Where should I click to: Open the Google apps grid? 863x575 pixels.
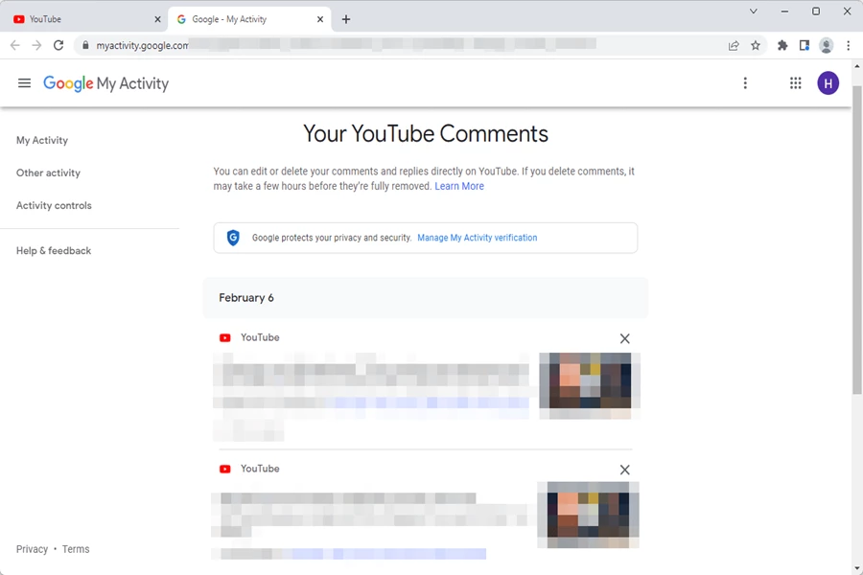(795, 83)
